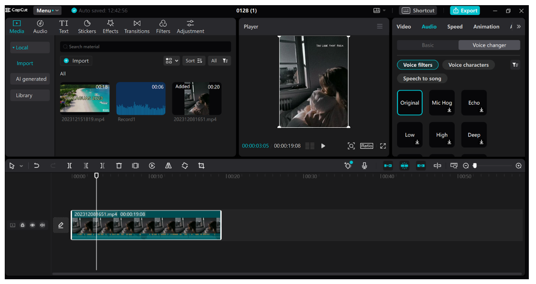
Task: Open the Audio media tab
Action: pos(40,27)
